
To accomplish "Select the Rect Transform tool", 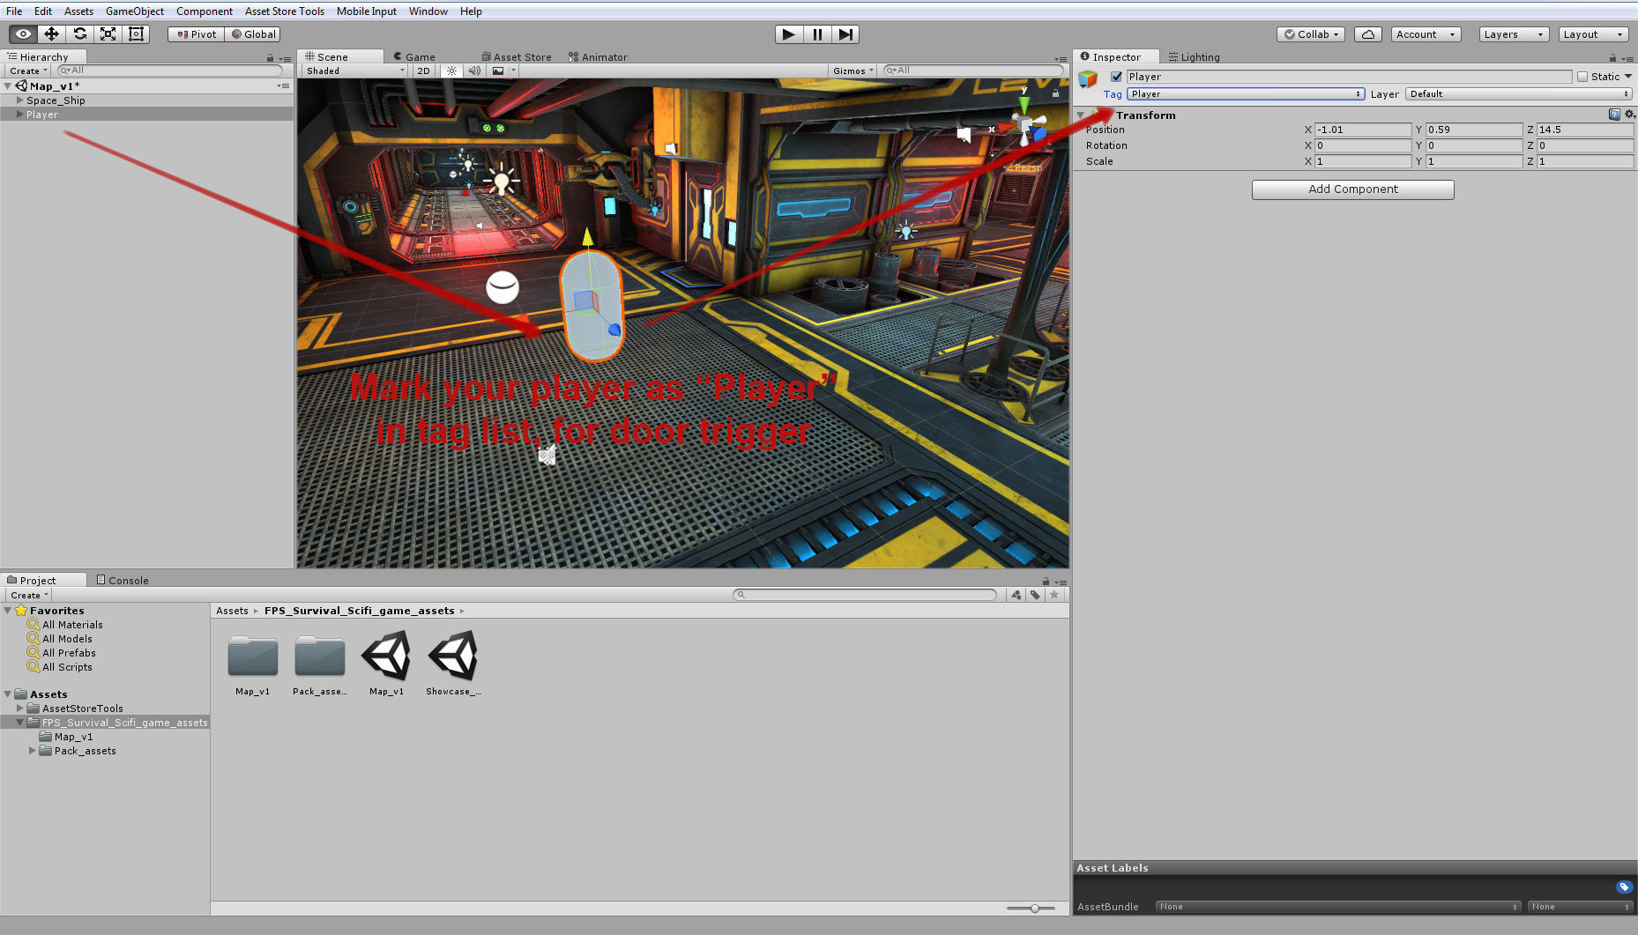I will tap(136, 34).
